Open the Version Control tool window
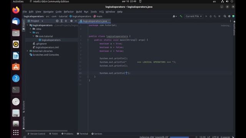This screenshot has height=138, width=246. pos(36,134)
